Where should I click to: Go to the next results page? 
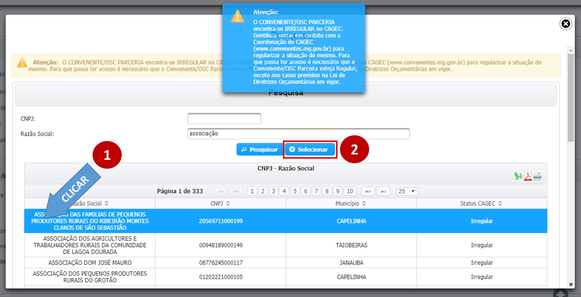368,191
